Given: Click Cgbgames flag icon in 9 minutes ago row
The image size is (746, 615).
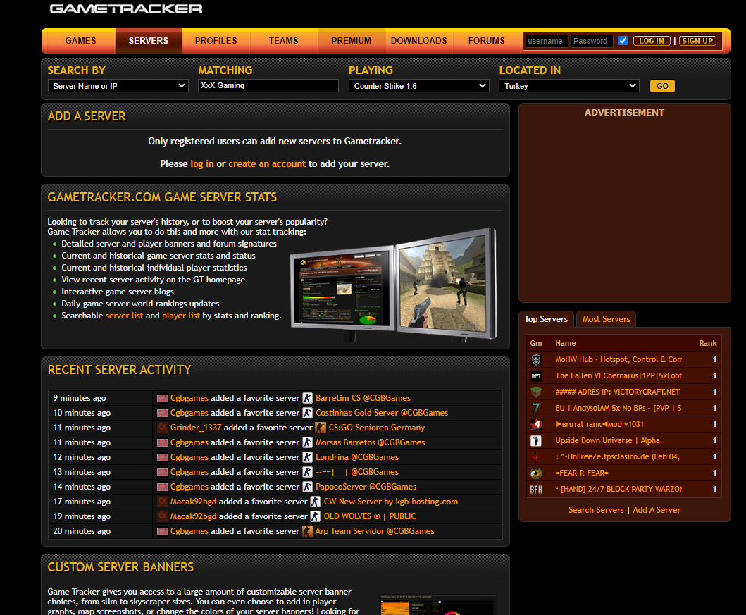Looking at the screenshot, I should (x=163, y=398).
